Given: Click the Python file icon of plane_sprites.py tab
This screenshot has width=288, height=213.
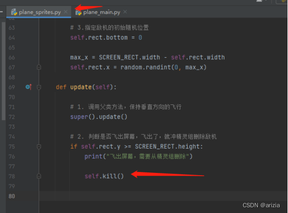Looking at the screenshot, I should tap(14, 12).
